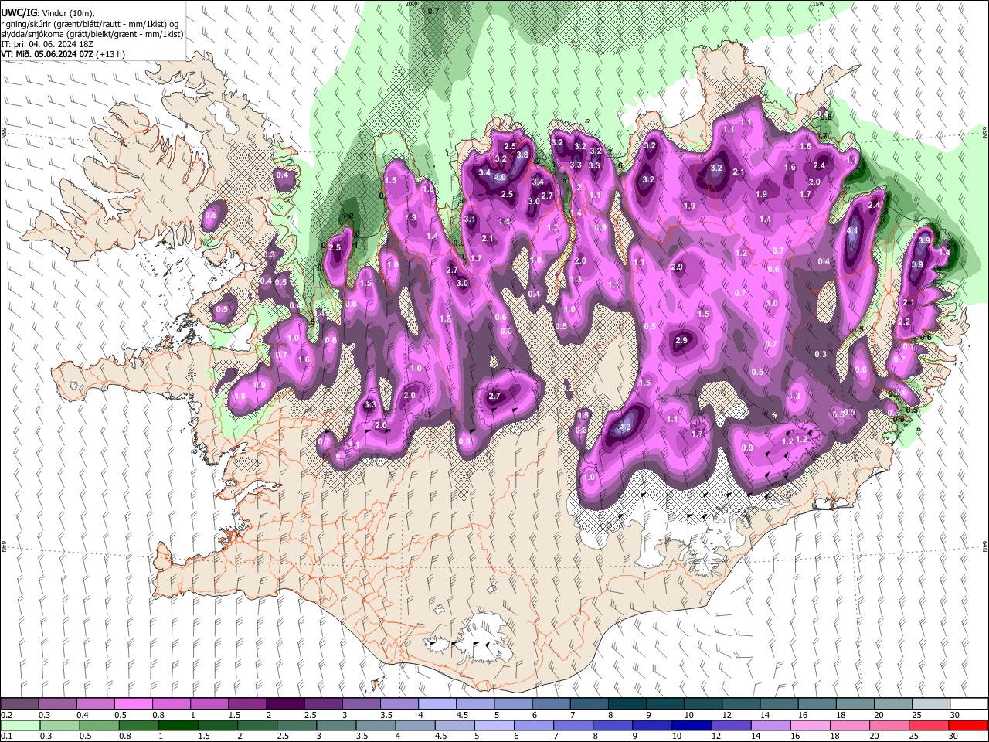Viewport: 989px width, 742px height.
Task: Select darkest purple top-row swatch between 2 and 2.5
Action: click(x=285, y=704)
